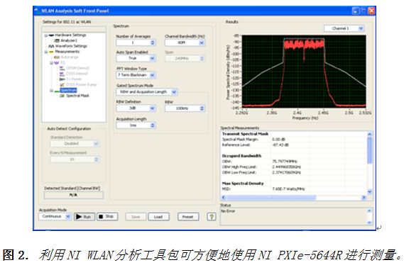Image resolution: width=404 pixels, height=265 pixels.
Task: Collapse the Measurements tree node
Action: point(46,52)
